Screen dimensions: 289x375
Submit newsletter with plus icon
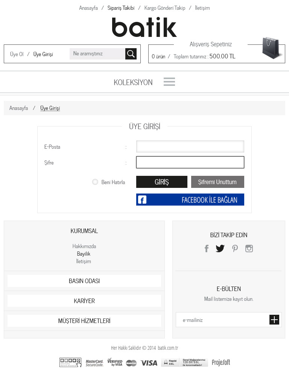tap(274, 320)
